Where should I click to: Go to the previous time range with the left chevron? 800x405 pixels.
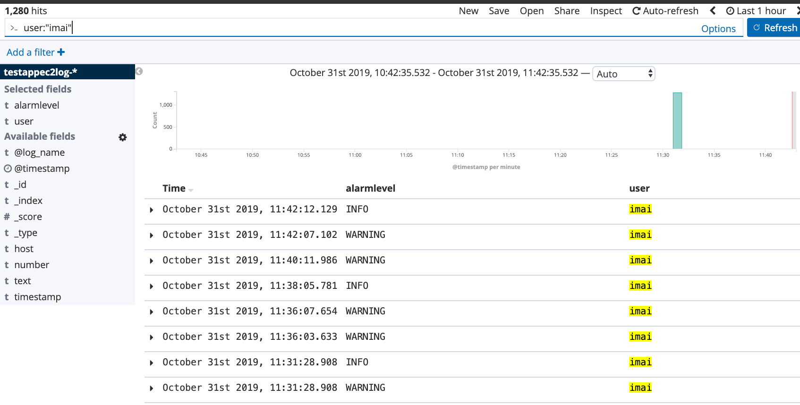point(713,10)
